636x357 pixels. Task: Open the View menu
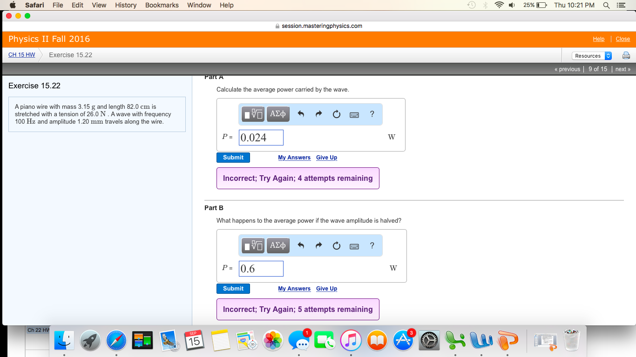99,5
